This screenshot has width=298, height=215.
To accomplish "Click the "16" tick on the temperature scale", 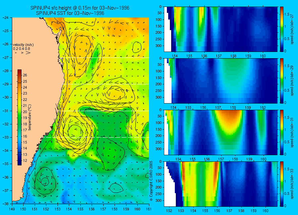I will pyautogui.click(x=25, y=136).
